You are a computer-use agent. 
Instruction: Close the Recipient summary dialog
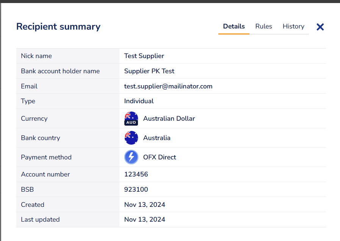coord(320,27)
